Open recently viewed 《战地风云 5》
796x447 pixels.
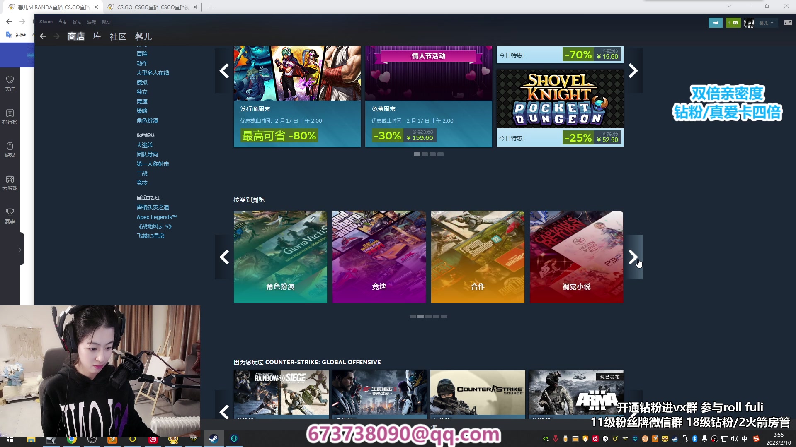pos(154,226)
